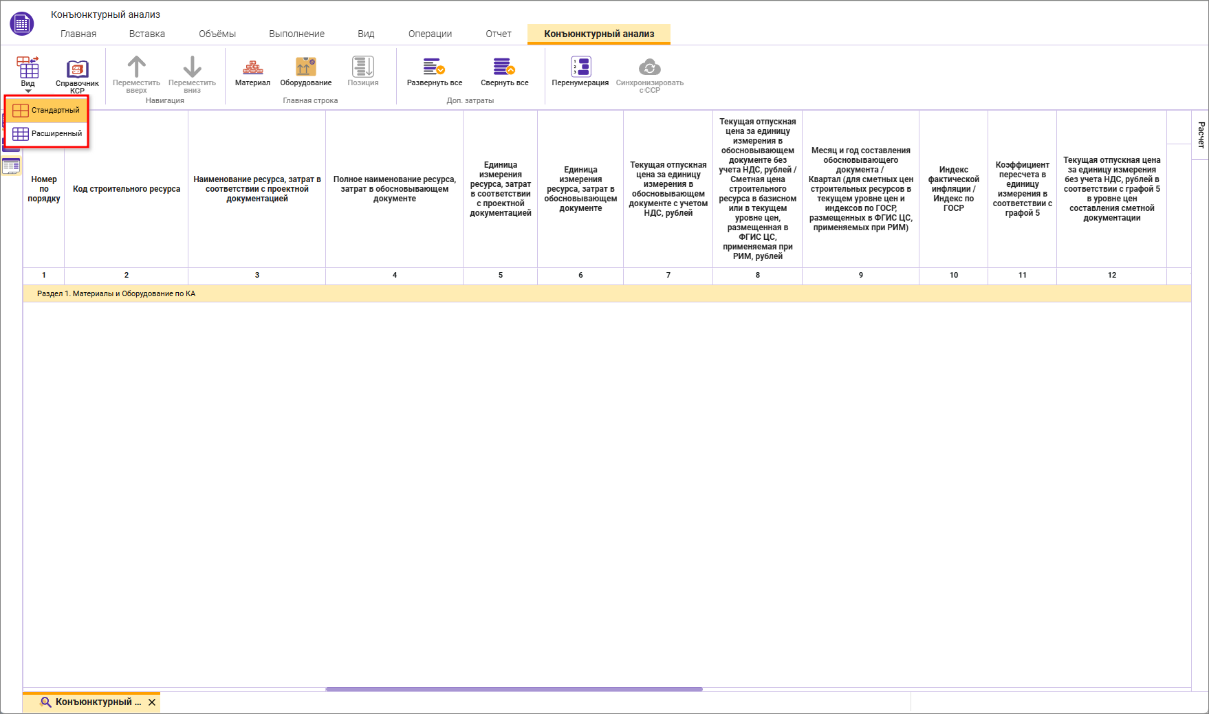The image size is (1209, 714).
Task: Click the horizontal scrollbar thumb
Action: pos(514,689)
